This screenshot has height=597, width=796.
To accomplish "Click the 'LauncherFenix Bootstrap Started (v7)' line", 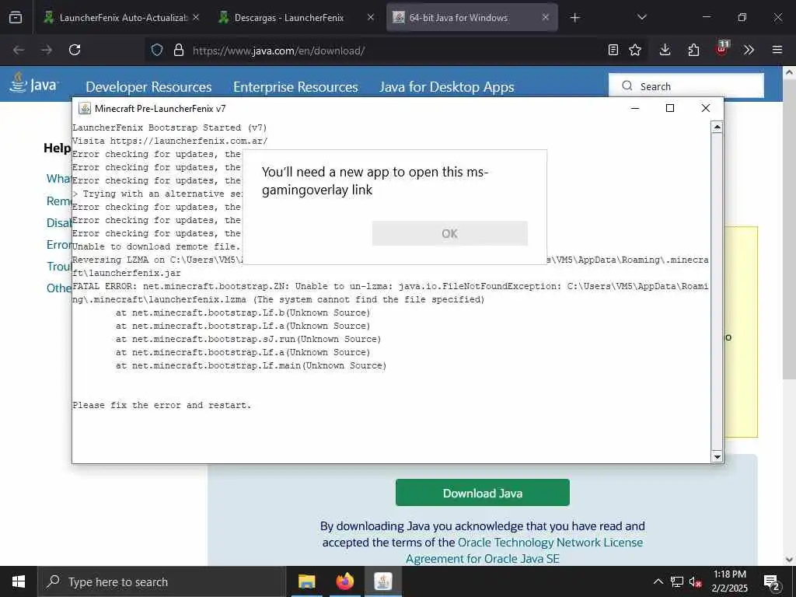I will [x=169, y=127].
